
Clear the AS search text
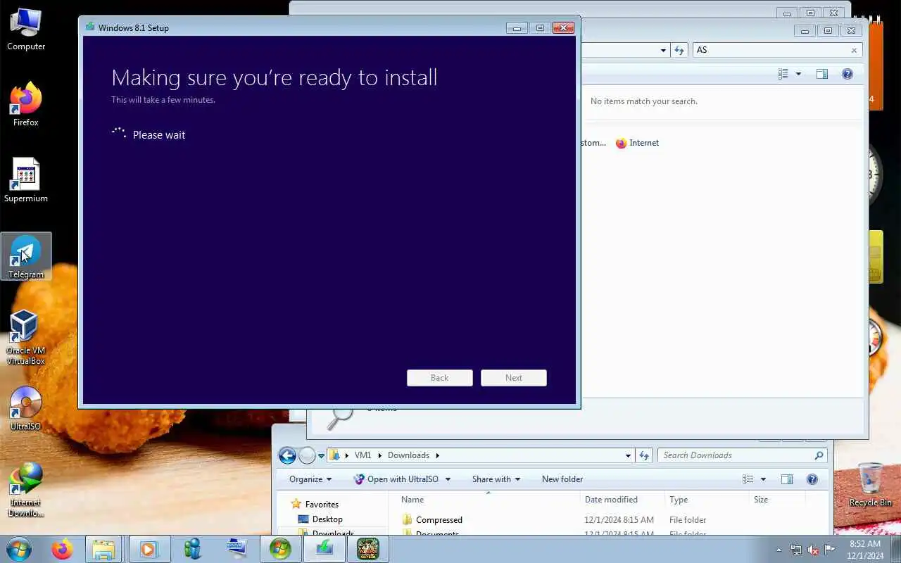pyautogui.click(x=855, y=50)
